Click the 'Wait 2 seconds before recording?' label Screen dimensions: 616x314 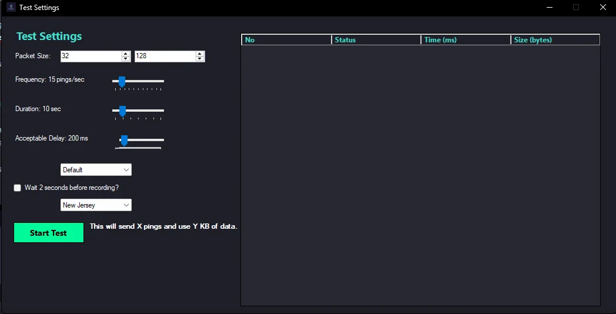72,188
